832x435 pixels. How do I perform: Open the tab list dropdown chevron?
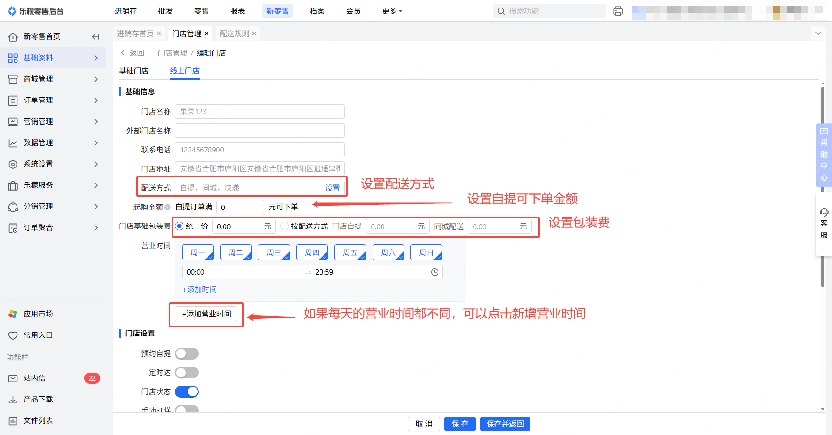point(818,33)
